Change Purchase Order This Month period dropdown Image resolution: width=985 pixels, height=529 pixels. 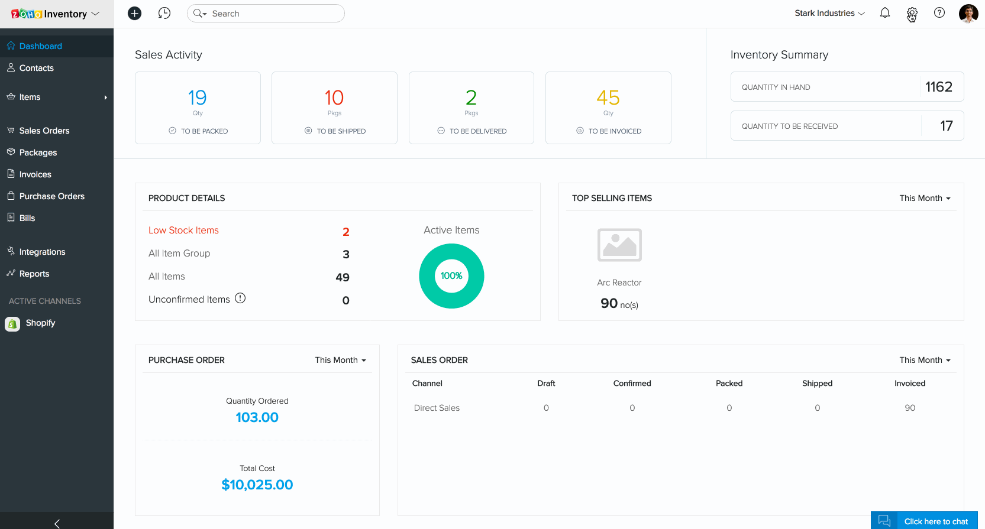(x=340, y=360)
